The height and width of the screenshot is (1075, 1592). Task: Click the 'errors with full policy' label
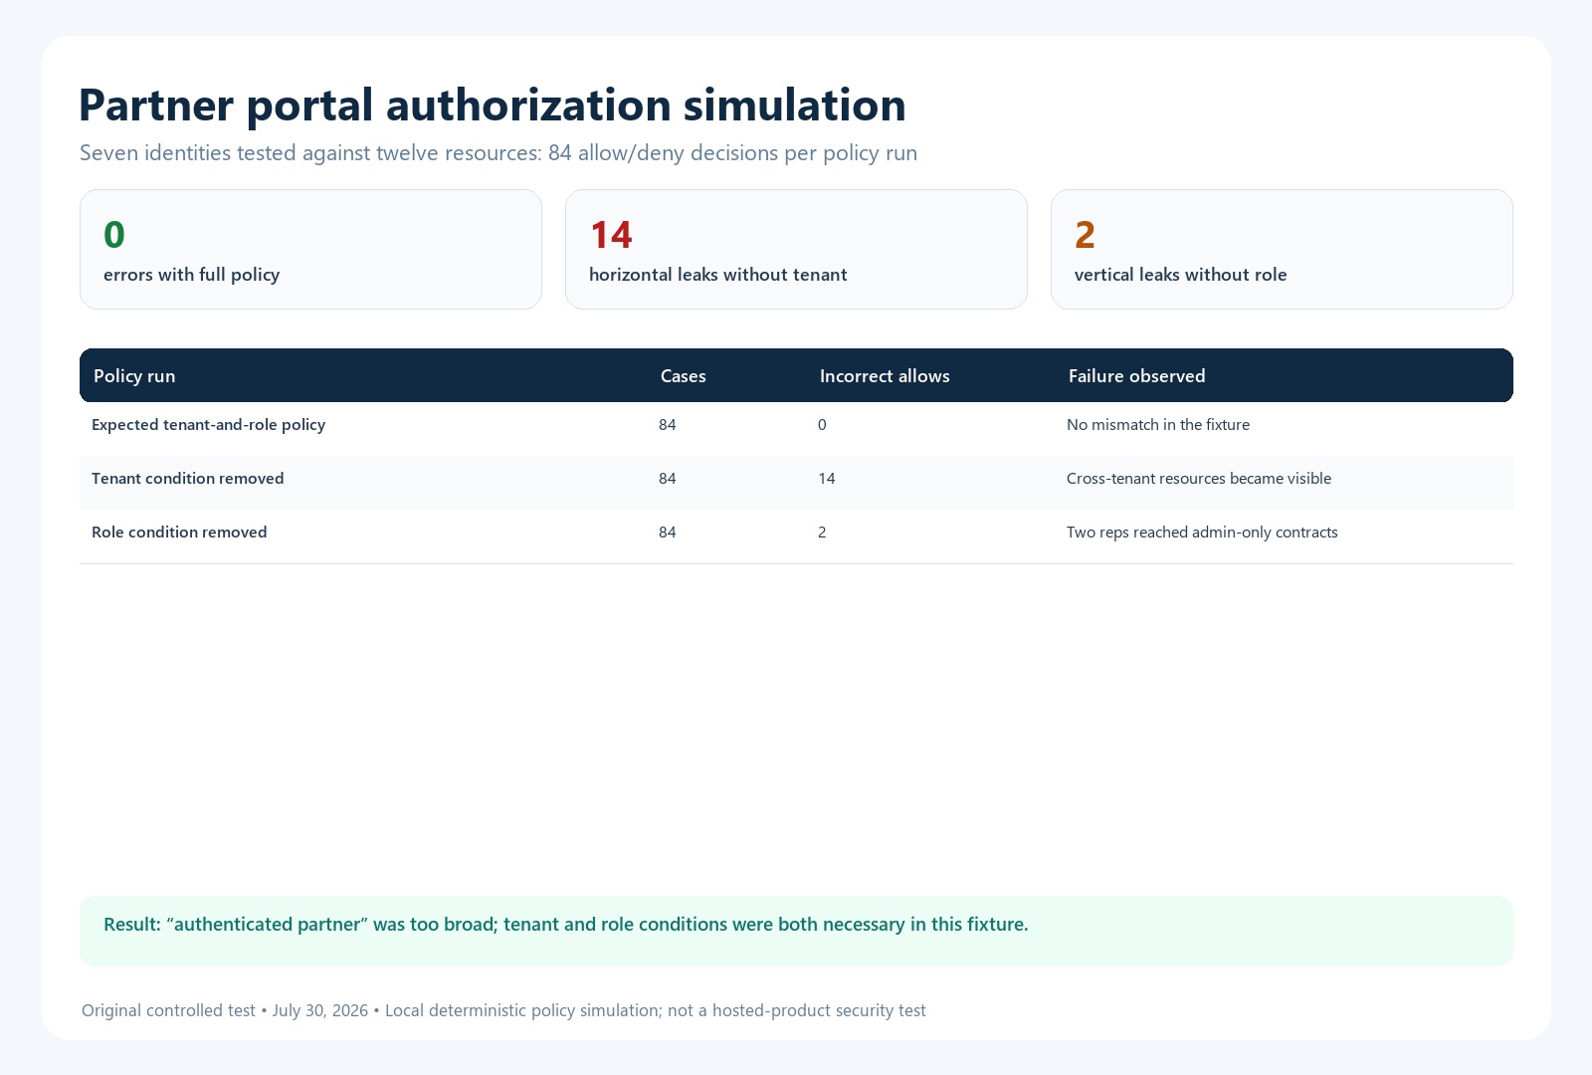191,275
